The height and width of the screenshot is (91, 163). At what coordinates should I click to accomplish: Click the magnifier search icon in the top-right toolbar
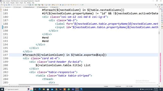tap(156, 5)
